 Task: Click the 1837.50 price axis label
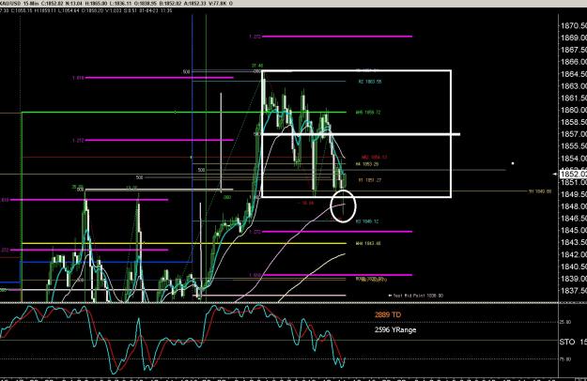click(574, 291)
